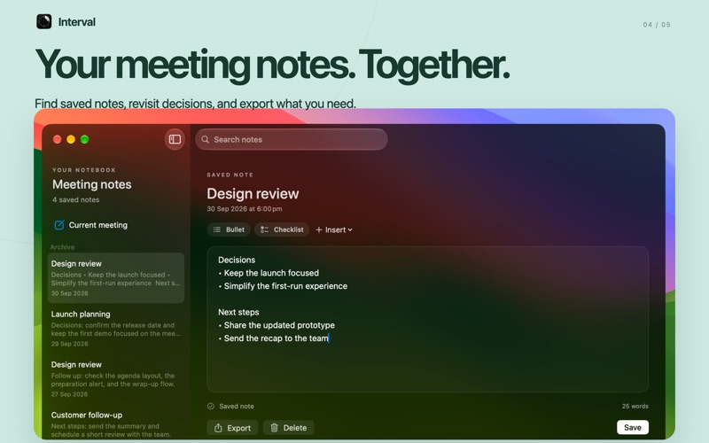The image size is (709, 443).
Task: Click 'Share the updated prototype' line
Action: point(277,325)
